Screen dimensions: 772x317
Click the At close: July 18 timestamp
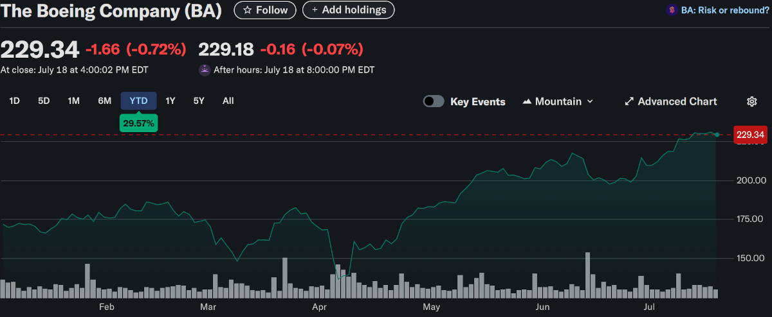point(74,69)
